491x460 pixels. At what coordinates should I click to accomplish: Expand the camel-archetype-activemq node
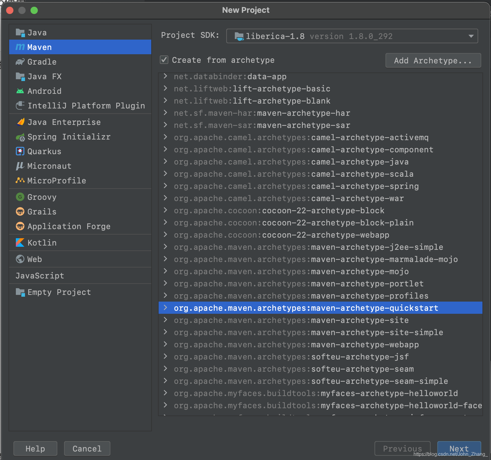(x=165, y=137)
